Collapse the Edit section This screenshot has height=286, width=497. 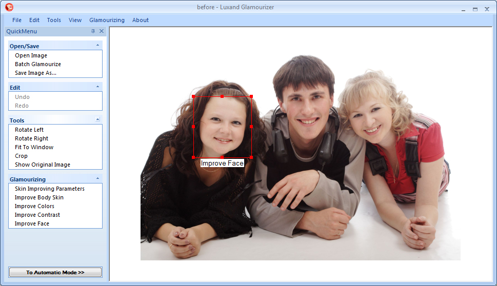click(x=97, y=87)
